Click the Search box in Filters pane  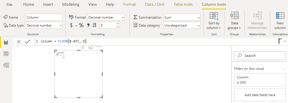point(260,56)
